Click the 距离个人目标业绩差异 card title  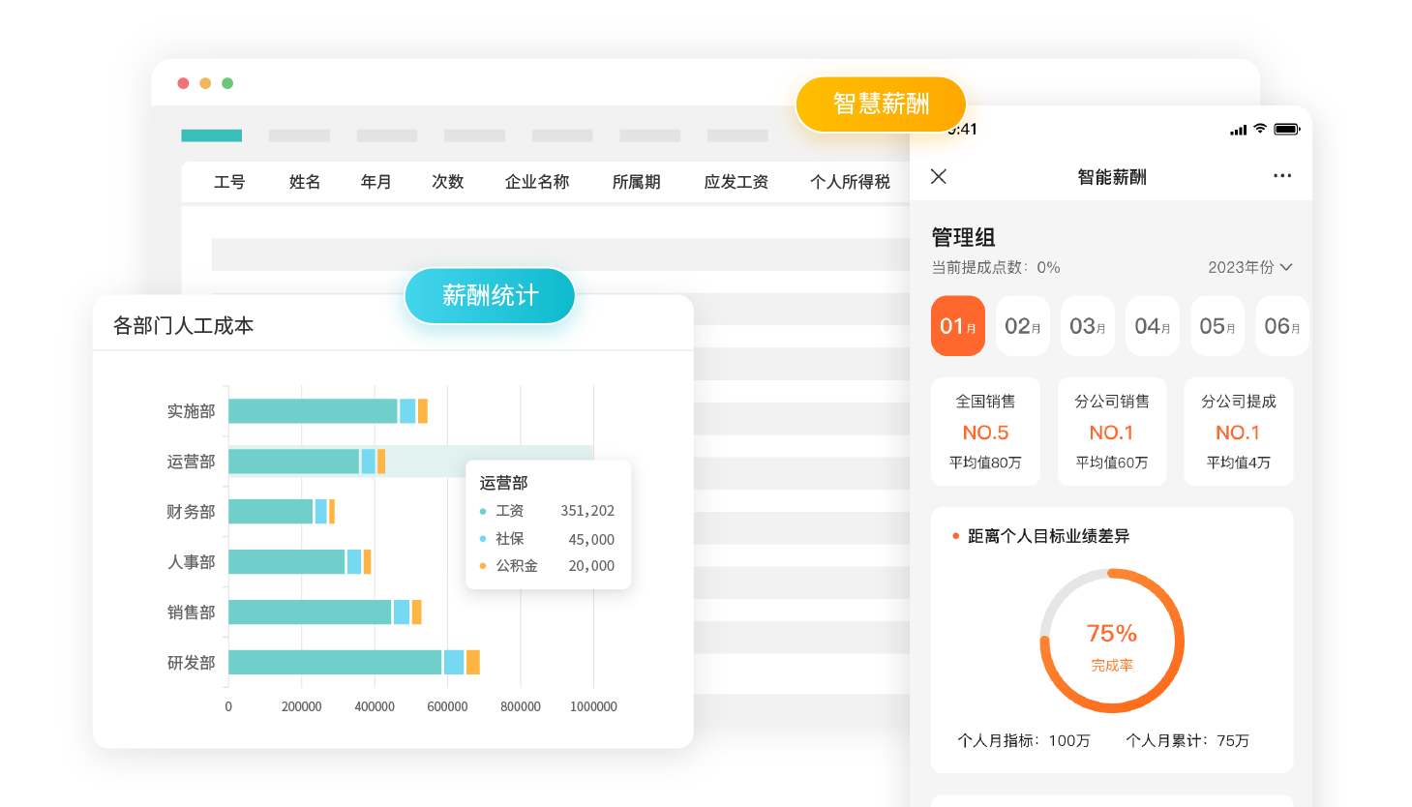[x=1048, y=536]
